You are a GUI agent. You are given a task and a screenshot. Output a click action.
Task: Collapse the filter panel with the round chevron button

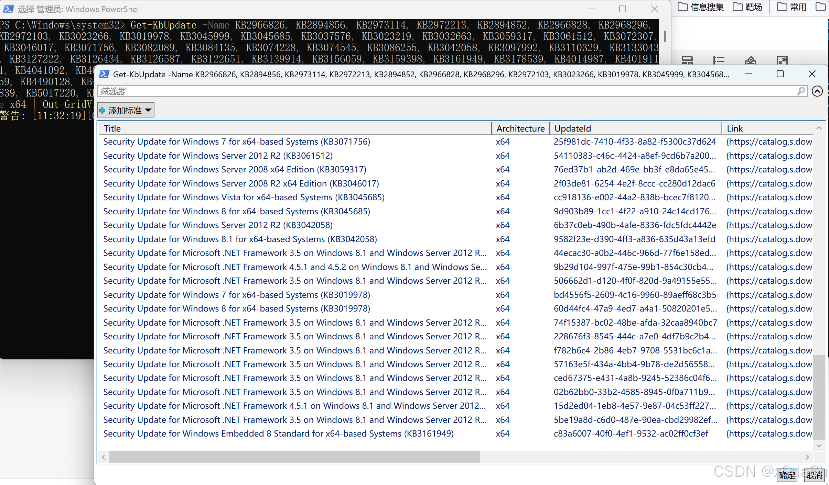[x=817, y=91]
